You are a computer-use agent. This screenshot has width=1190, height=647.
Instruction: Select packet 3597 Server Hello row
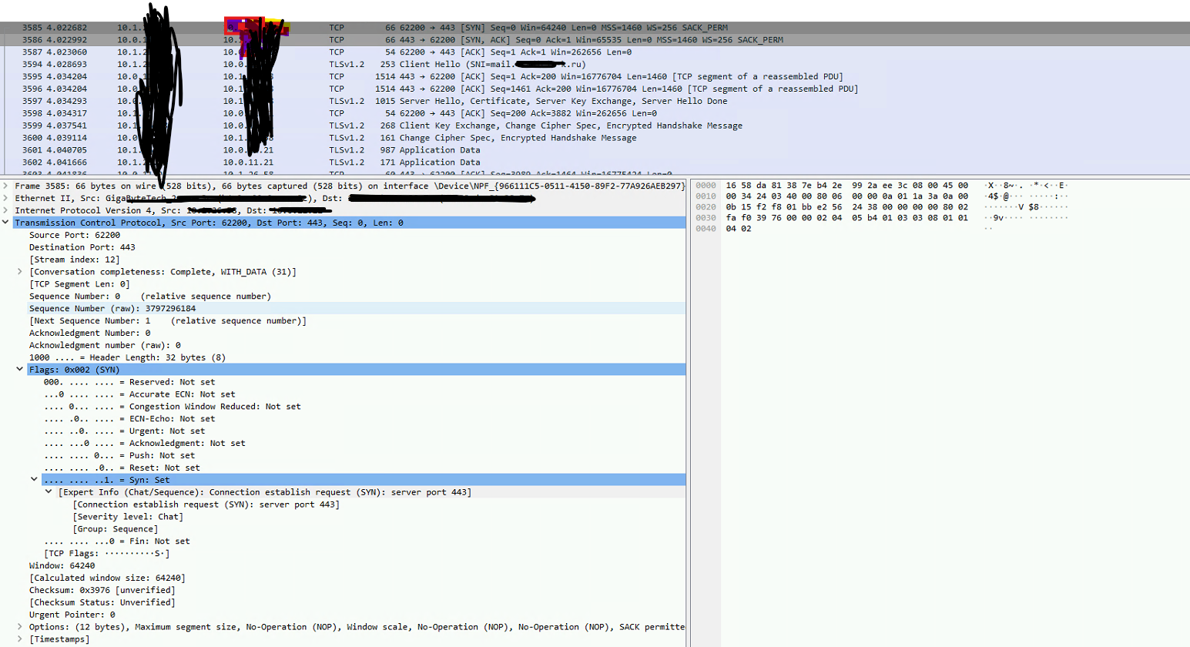[595, 101]
